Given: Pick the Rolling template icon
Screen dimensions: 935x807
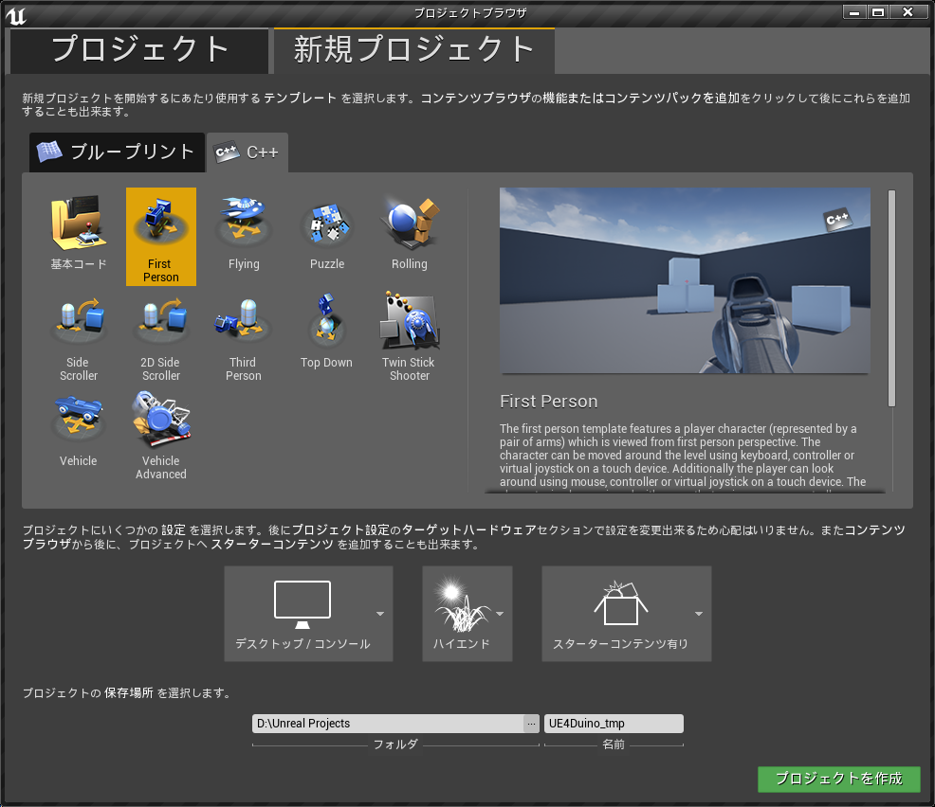Looking at the screenshot, I should (410, 224).
